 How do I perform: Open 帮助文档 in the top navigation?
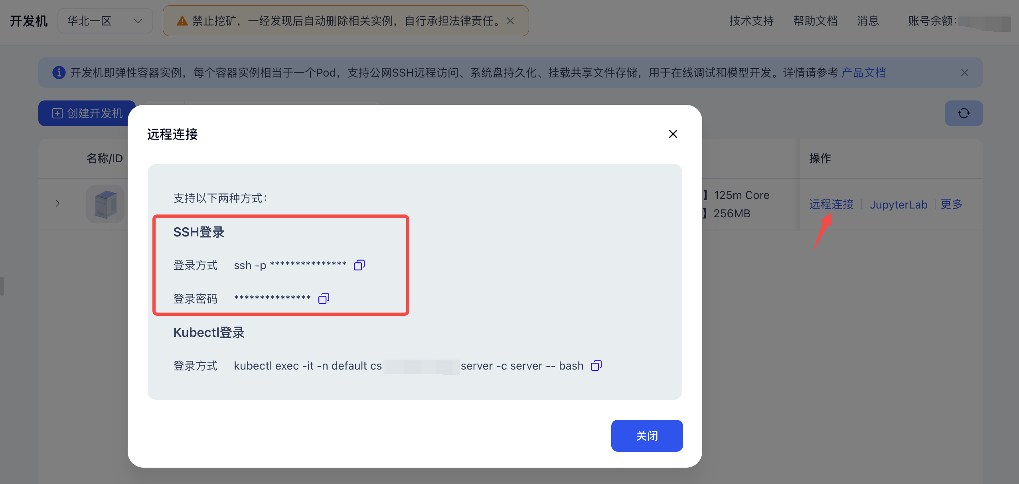(x=815, y=21)
